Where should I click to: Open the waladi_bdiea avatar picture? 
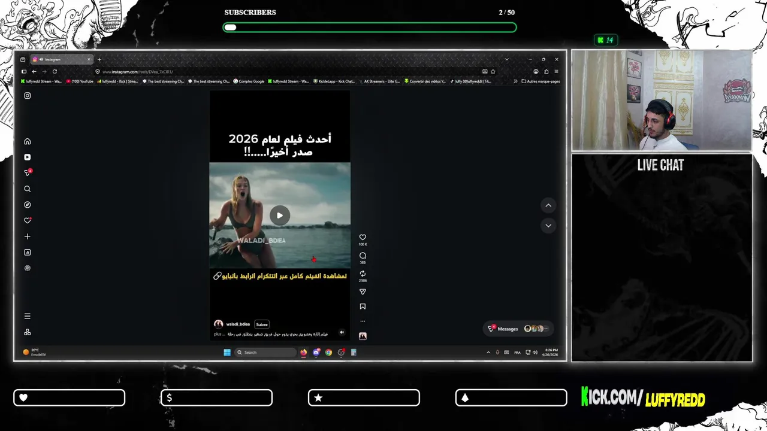219,324
